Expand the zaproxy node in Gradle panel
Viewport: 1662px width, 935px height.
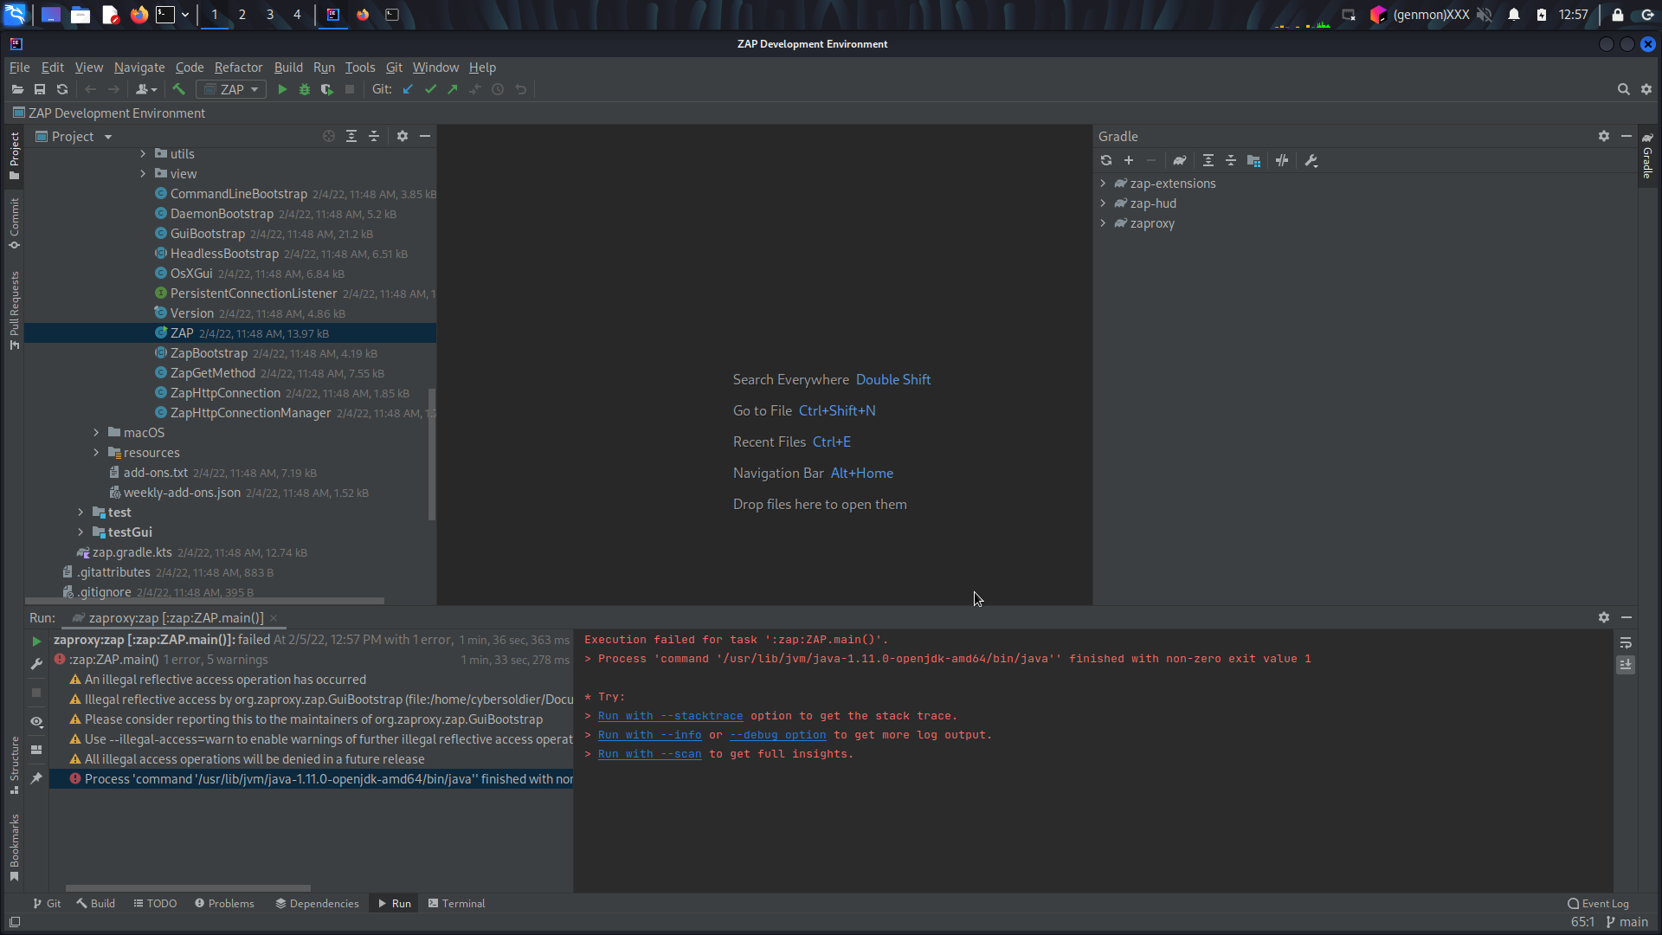coord(1105,223)
